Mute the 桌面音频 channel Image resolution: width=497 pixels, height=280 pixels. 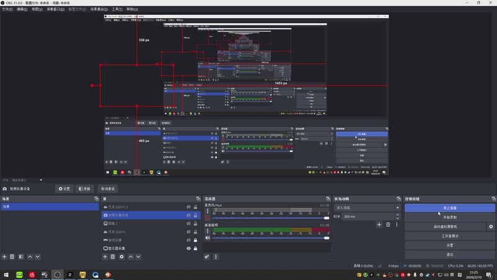pyautogui.click(x=207, y=238)
